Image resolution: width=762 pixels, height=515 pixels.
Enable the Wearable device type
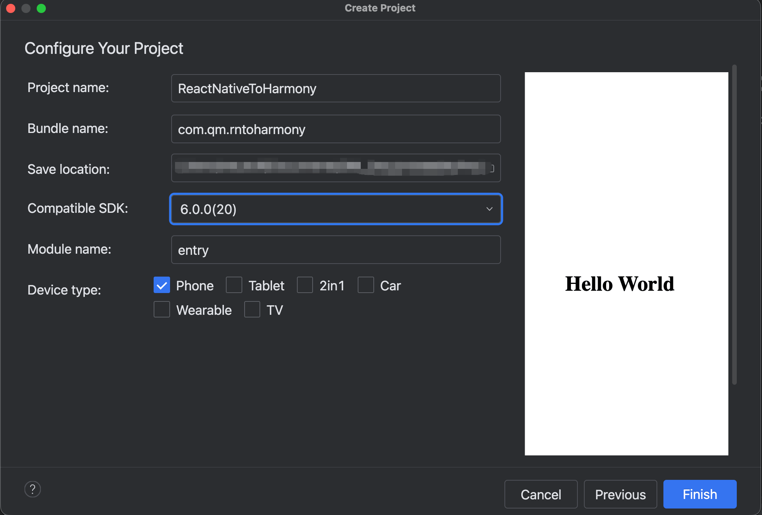[162, 309]
